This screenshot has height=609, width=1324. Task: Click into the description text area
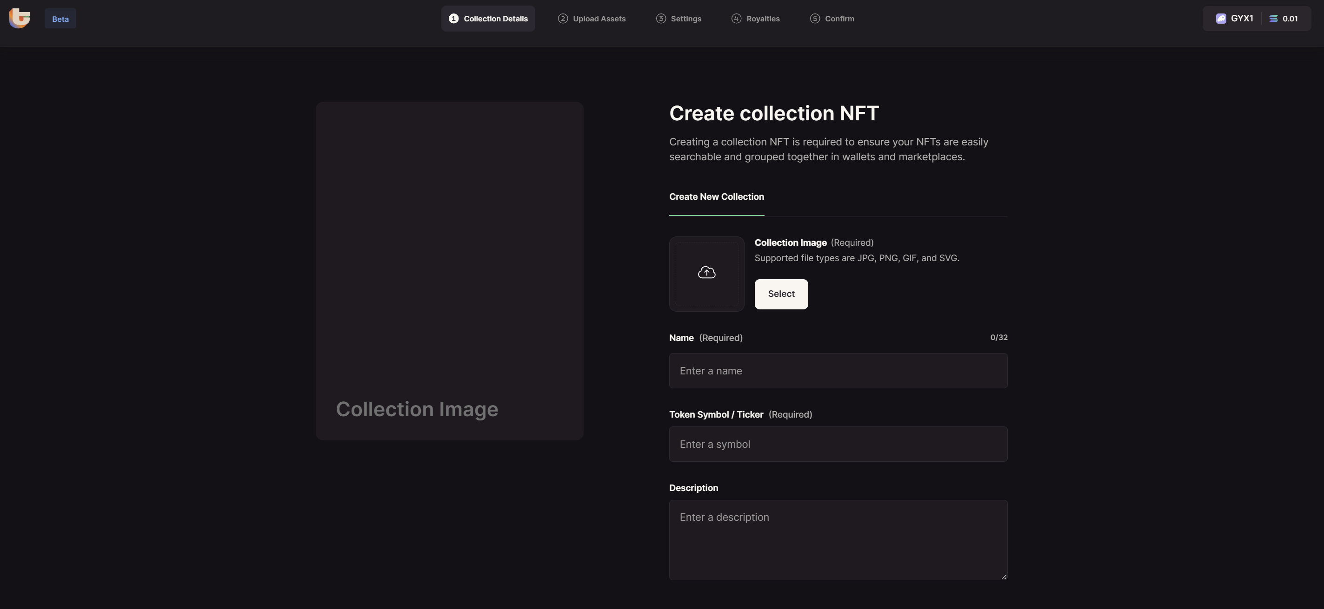[x=838, y=540]
